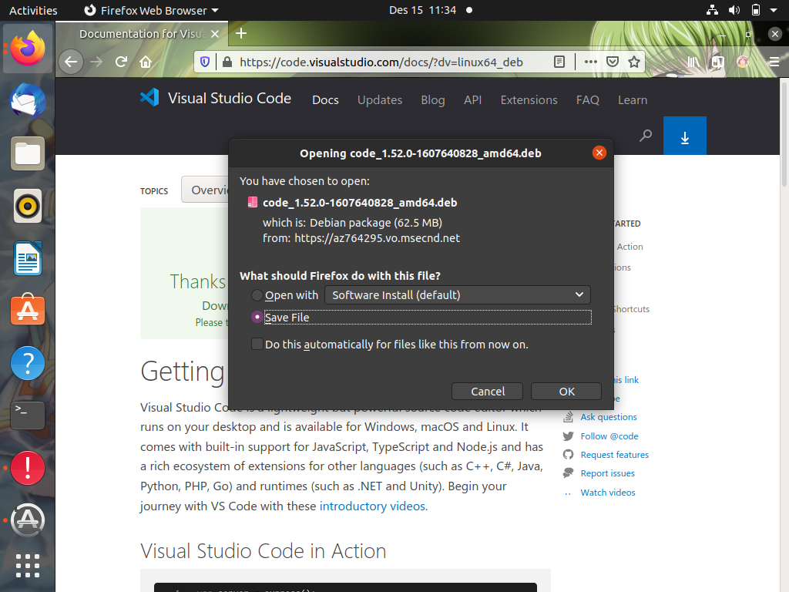789x592 pixels.
Task: Click the page vertical scrollbar
Action: (784, 136)
